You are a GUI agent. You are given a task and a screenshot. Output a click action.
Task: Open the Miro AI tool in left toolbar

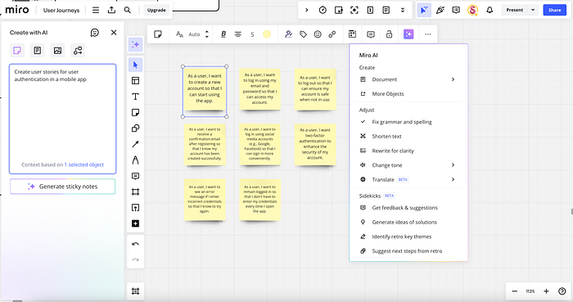pos(136,44)
